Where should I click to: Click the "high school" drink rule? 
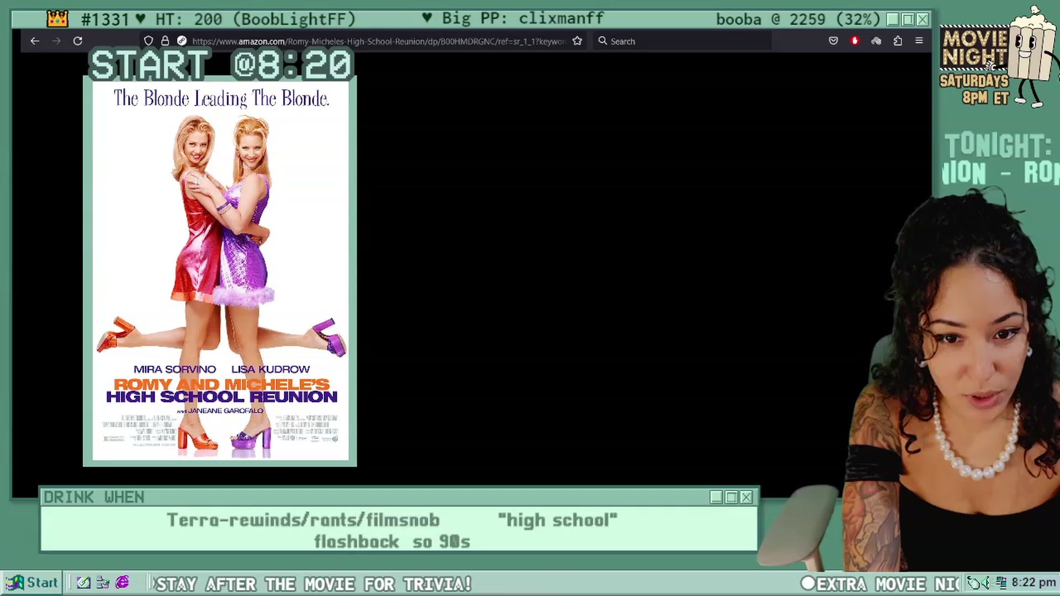click(x=558, y=520)
